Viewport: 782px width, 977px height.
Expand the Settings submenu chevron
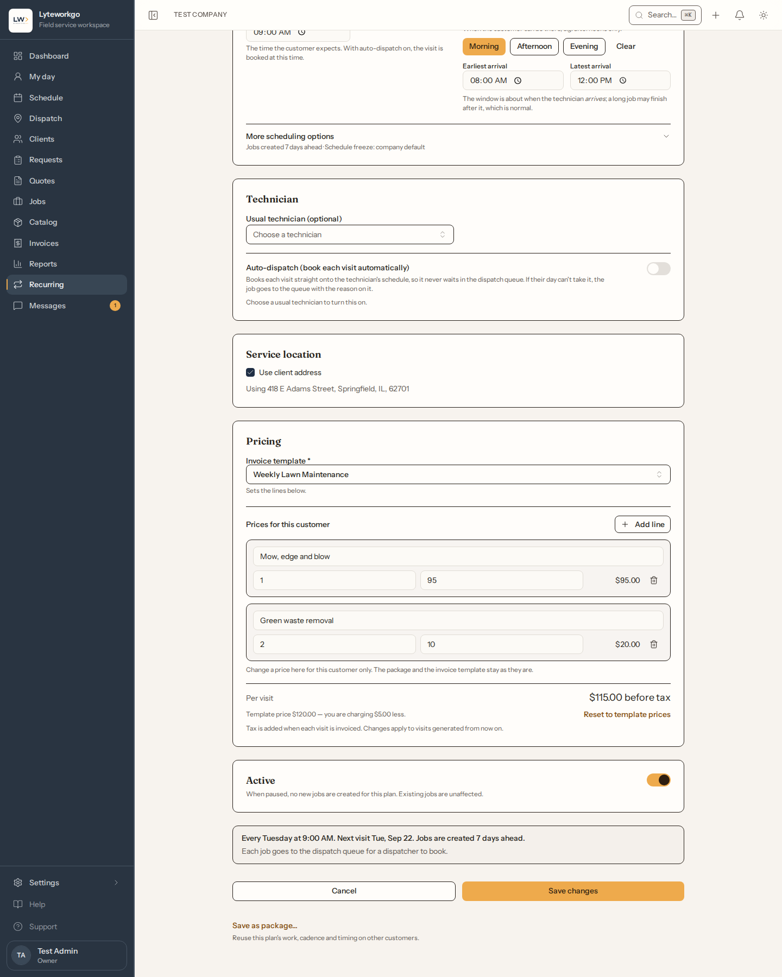116,883
